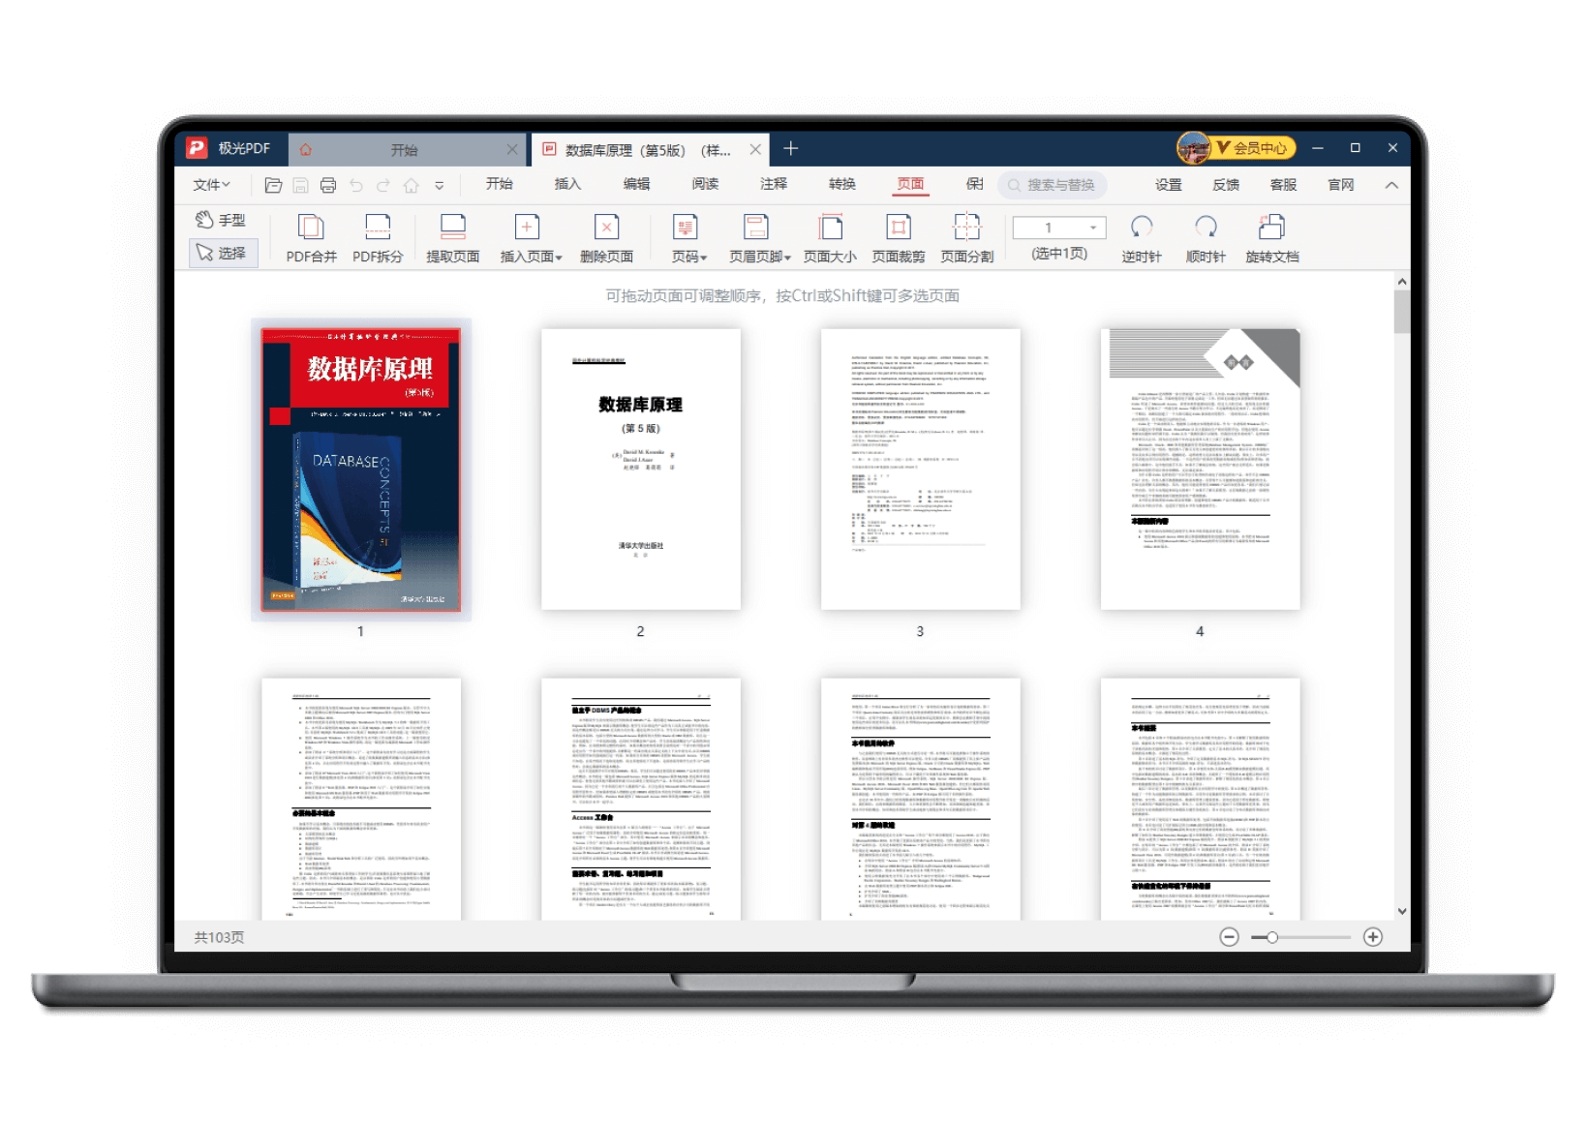
Task: Select page 1 cover thumbnail
Action: [361, 470]
